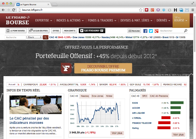Click the Twitter icon in site header
This screenshot has width=196, height=139.
[x=151, y=31]
